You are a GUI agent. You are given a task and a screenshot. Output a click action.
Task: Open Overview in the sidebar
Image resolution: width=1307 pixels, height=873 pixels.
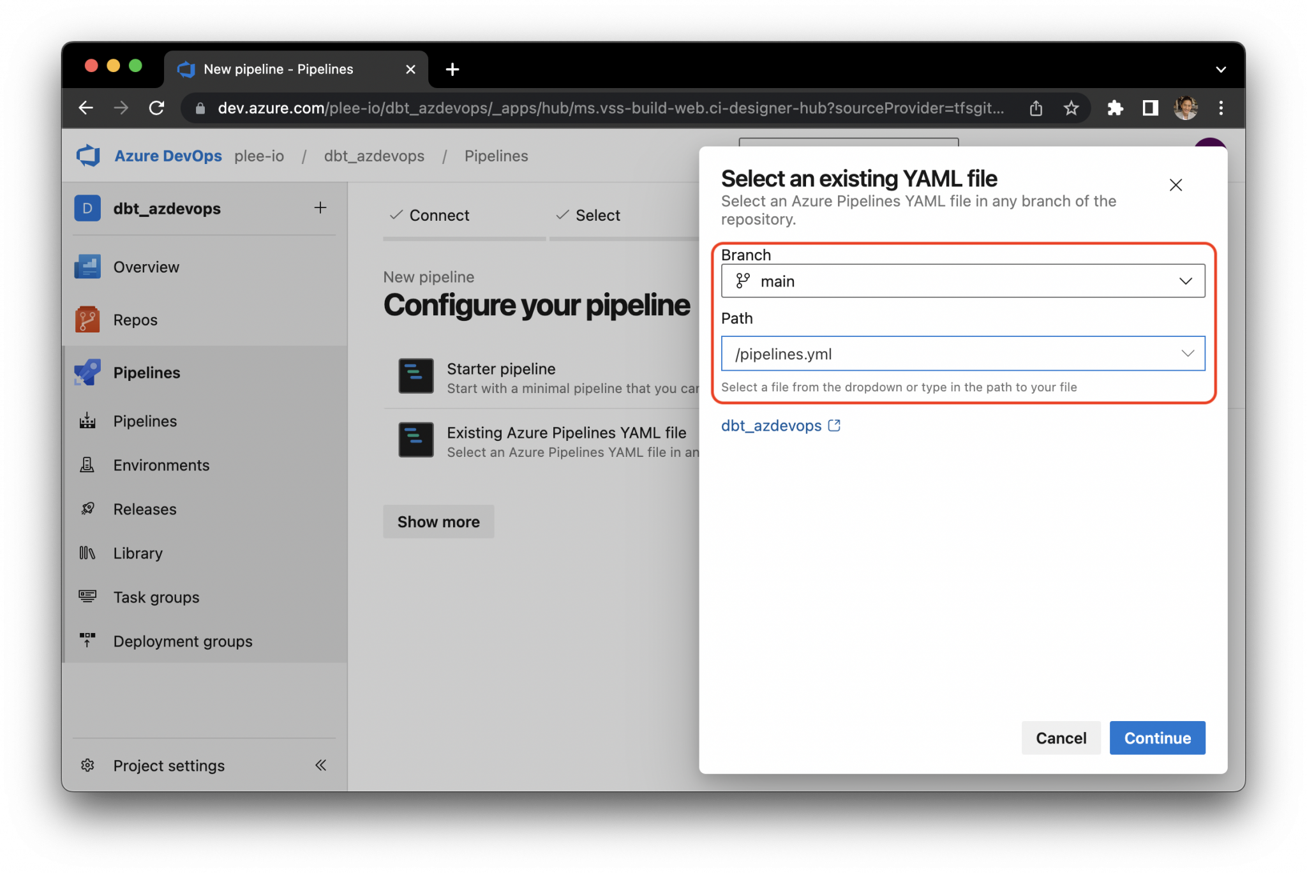[146, 267]
